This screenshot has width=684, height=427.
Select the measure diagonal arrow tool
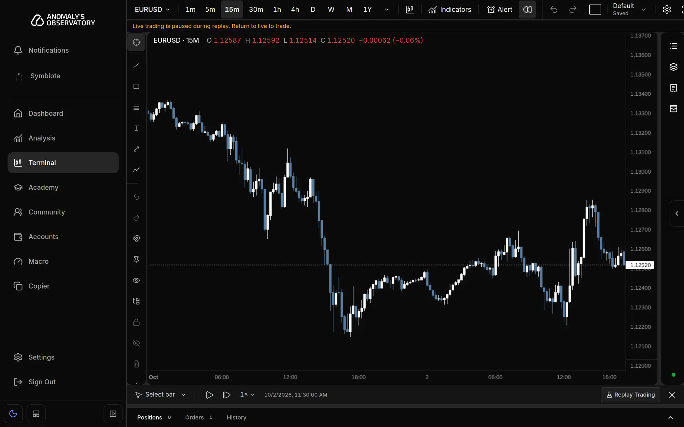(x=136, y=149)
